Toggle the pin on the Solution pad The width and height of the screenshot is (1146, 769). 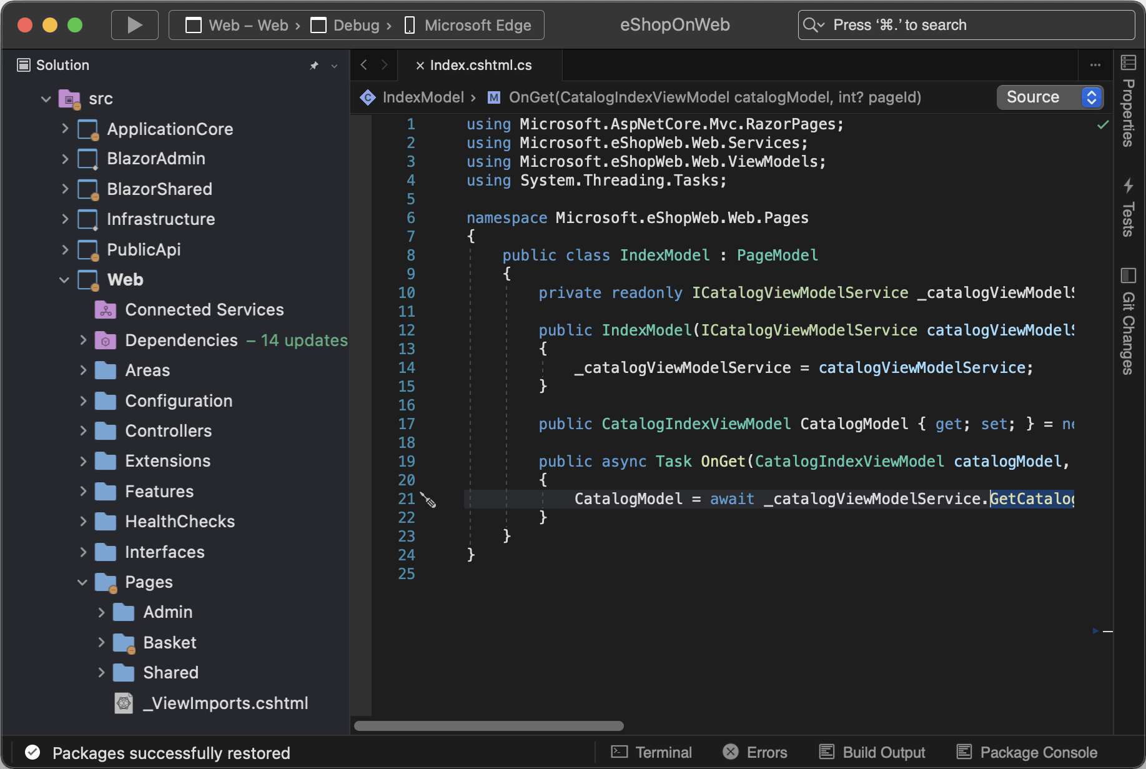(x=314, y=65)
